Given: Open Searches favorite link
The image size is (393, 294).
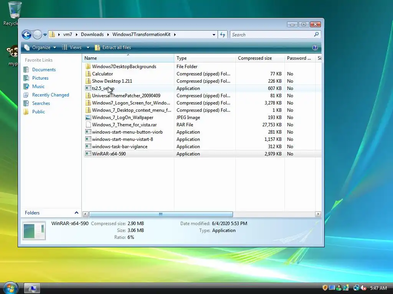Looking at the screenshot, I should 41,103.
